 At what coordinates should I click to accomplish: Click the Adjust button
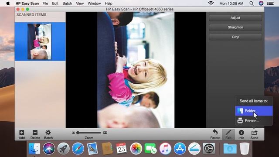point(235,18)
